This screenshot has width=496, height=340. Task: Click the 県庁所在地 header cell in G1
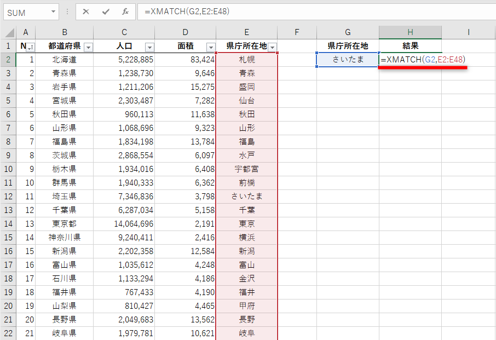[x=348, y=46]
